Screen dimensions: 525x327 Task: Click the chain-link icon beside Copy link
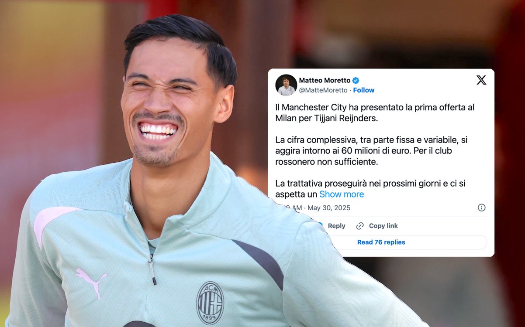click(360, 226)
